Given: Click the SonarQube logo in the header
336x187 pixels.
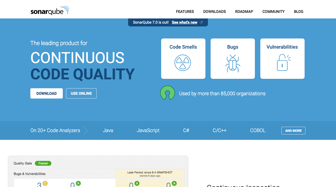Looking at the screenshot, I should point(50,10).
